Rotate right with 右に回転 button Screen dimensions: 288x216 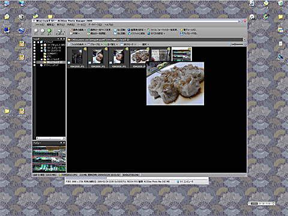click(119, 33)
